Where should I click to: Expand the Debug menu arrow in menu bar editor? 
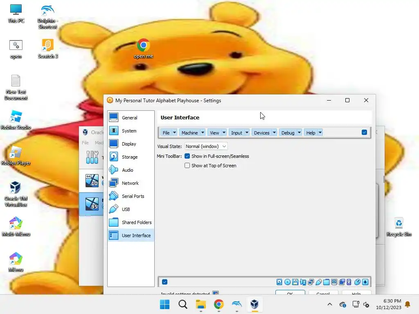[299, 132]
